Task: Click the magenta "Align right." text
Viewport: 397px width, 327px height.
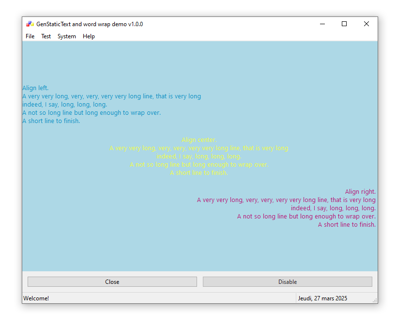Action: (x=360, y=192)
